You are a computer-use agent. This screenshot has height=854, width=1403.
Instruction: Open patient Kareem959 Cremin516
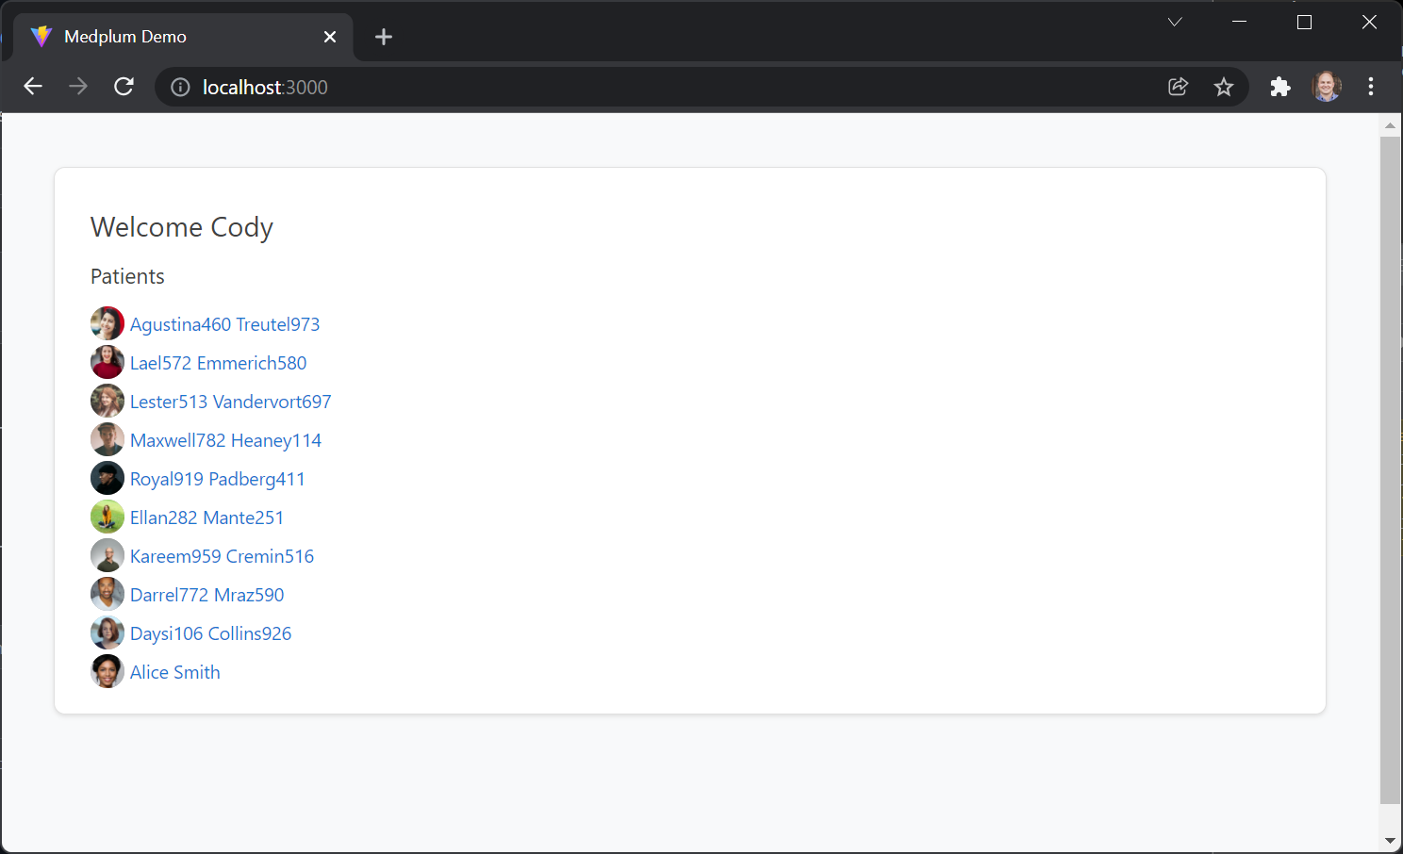point(222,555)
